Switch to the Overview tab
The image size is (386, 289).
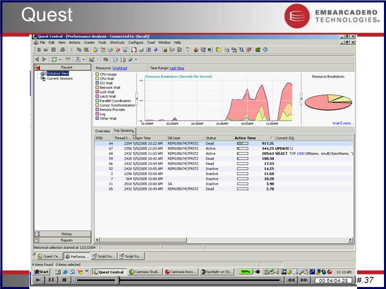click(x=103, y=131)
